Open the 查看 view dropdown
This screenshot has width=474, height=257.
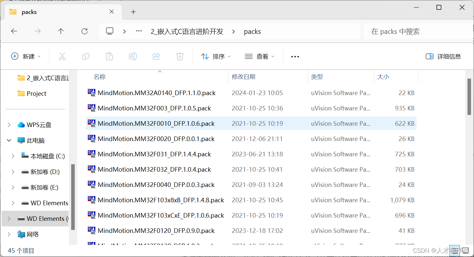coord(260,56)
